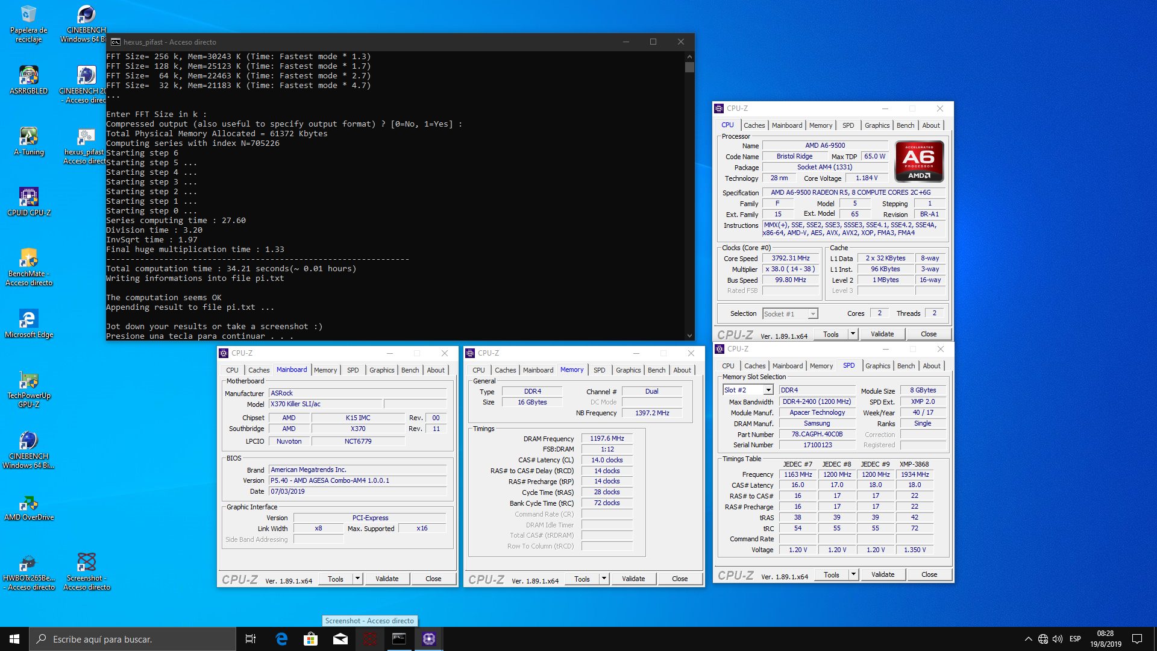
Task: Launch A-Tuning desktop shortcut
Action: 28,142
